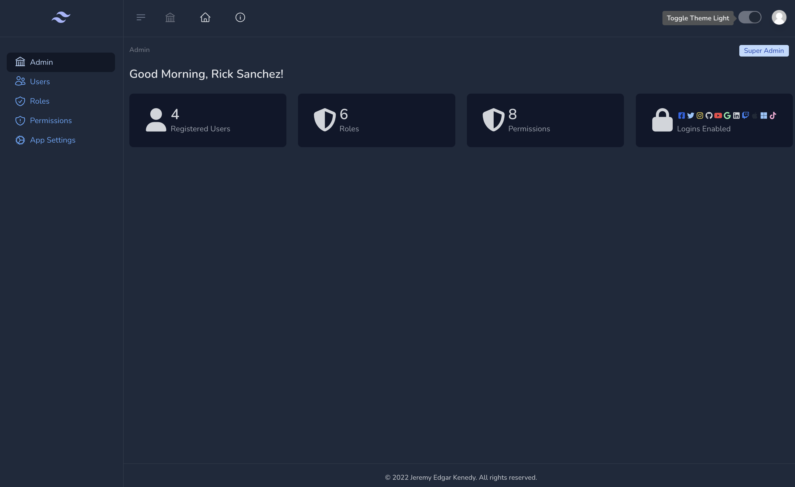795x487 pixels.
Task: Navigate to Roles in the sidebar
Action: point(39,101)
